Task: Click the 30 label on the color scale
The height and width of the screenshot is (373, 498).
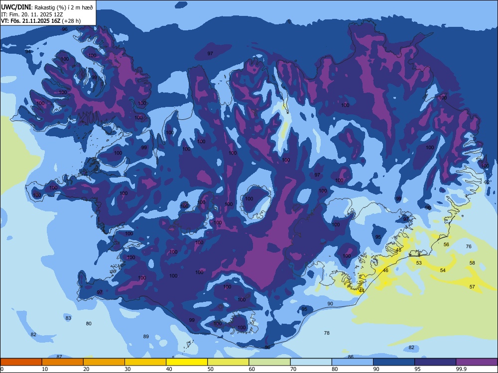Action: coord(127,369)
